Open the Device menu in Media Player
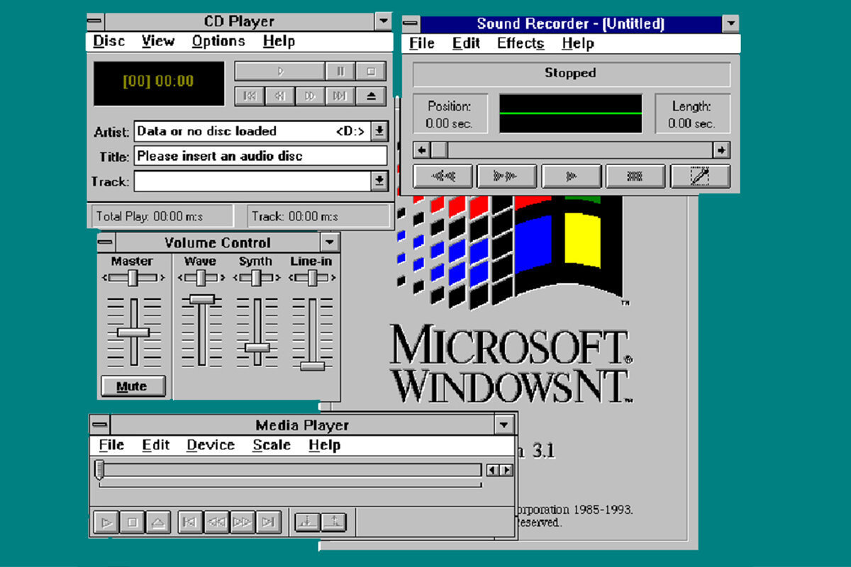 (x=211, y=445)
